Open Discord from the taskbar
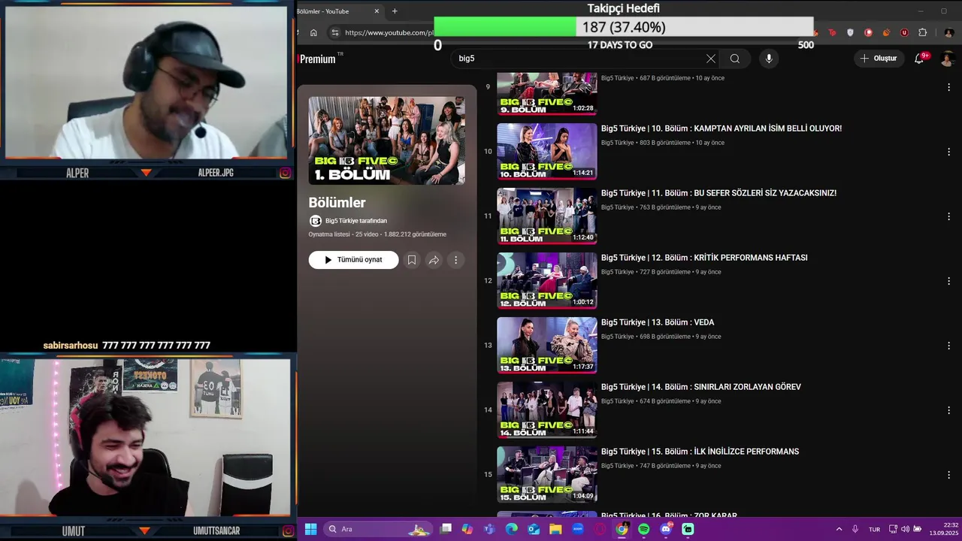Screen dimensions: 962x541 (666, 529)
